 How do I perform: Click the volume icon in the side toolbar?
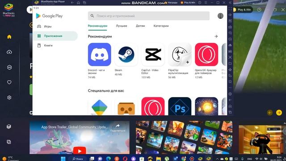[230, 15]
